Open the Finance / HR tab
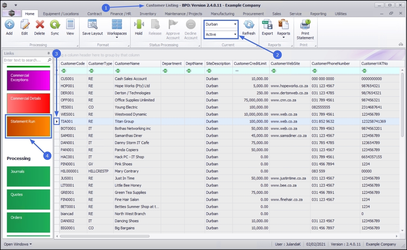This screenshot has width=407, height=250. point(121,14)
